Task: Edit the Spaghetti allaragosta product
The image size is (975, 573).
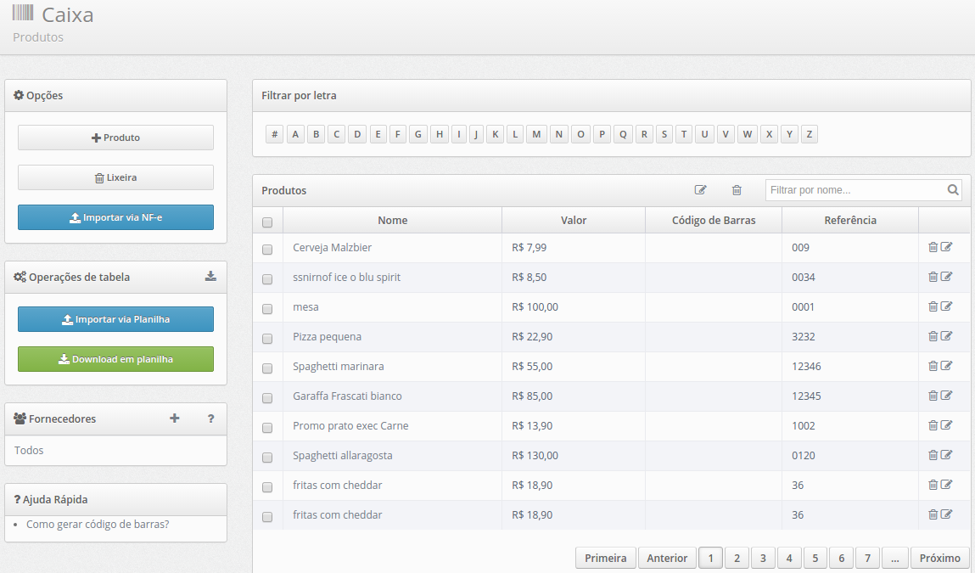Action: click(946, 455)
